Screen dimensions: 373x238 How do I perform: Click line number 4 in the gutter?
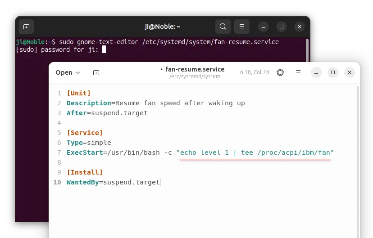point(59,123)
